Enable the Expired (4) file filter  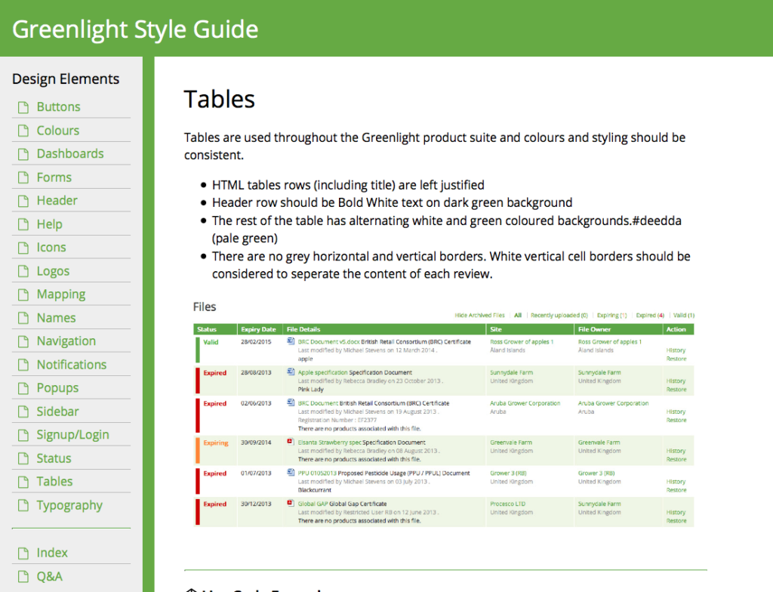[x=650, y=315]
